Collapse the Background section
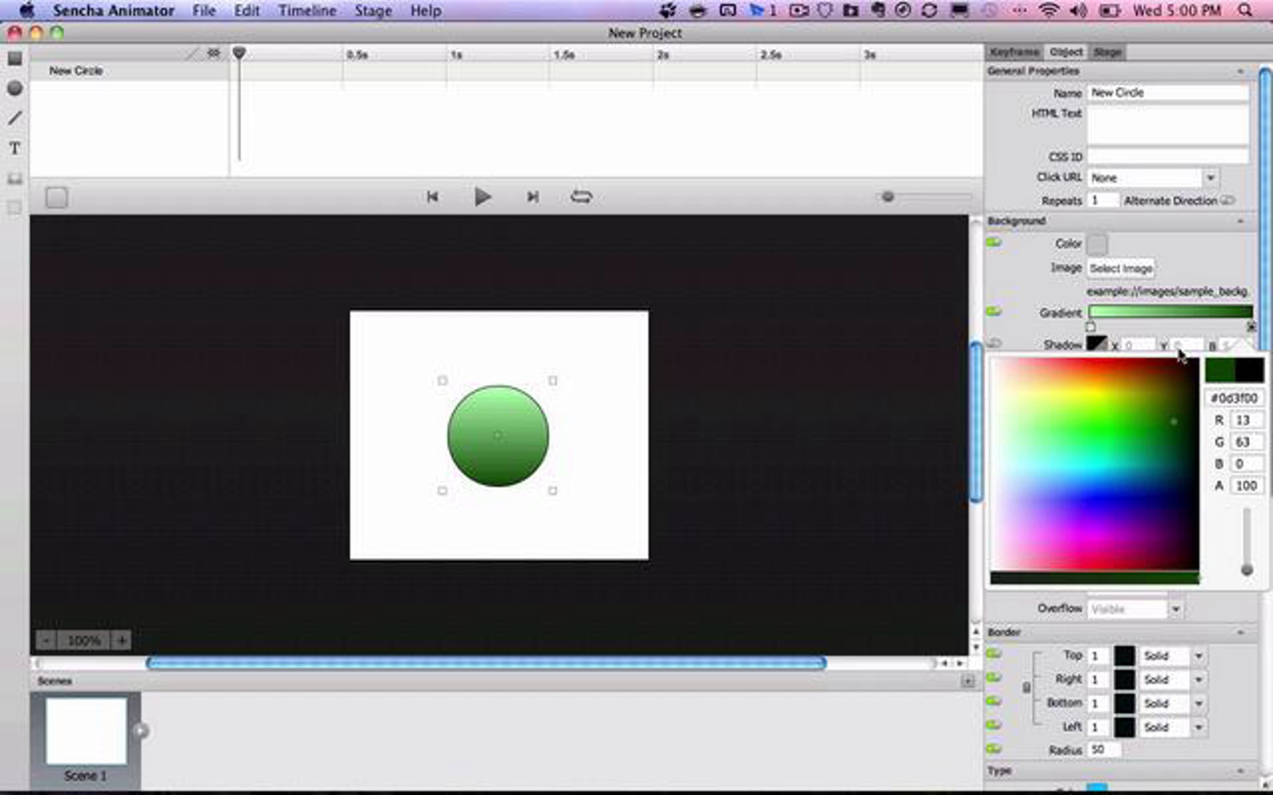Image resolution: width=1273 pixels, height=795 pixels. 1241,221
